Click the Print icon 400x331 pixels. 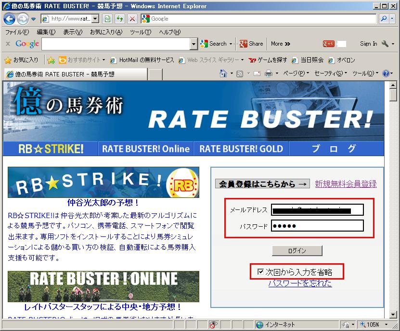click(269, 74)
